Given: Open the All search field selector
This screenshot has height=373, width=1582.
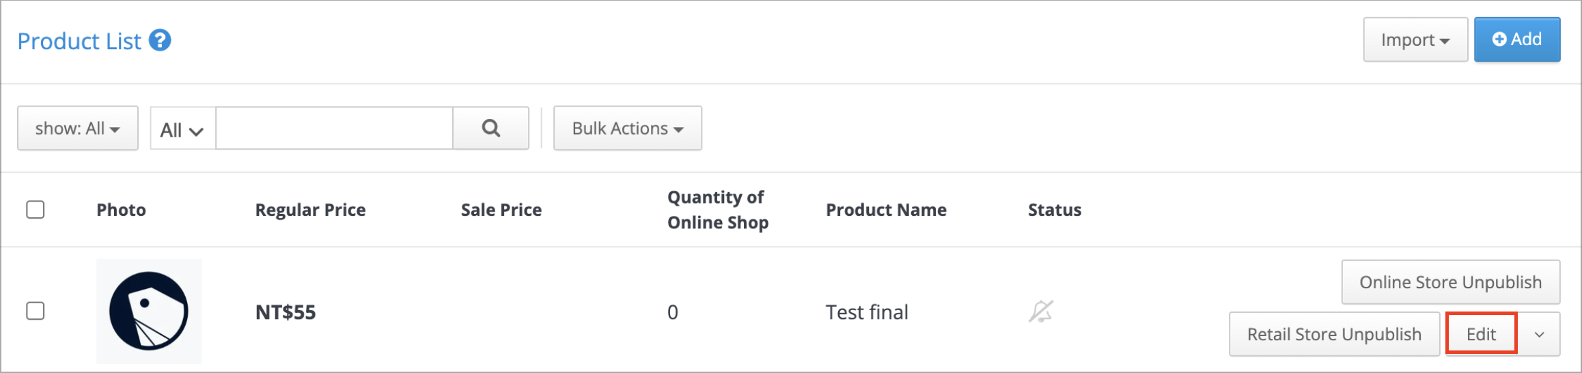Looking at the screenshot, I should (182, 128).
